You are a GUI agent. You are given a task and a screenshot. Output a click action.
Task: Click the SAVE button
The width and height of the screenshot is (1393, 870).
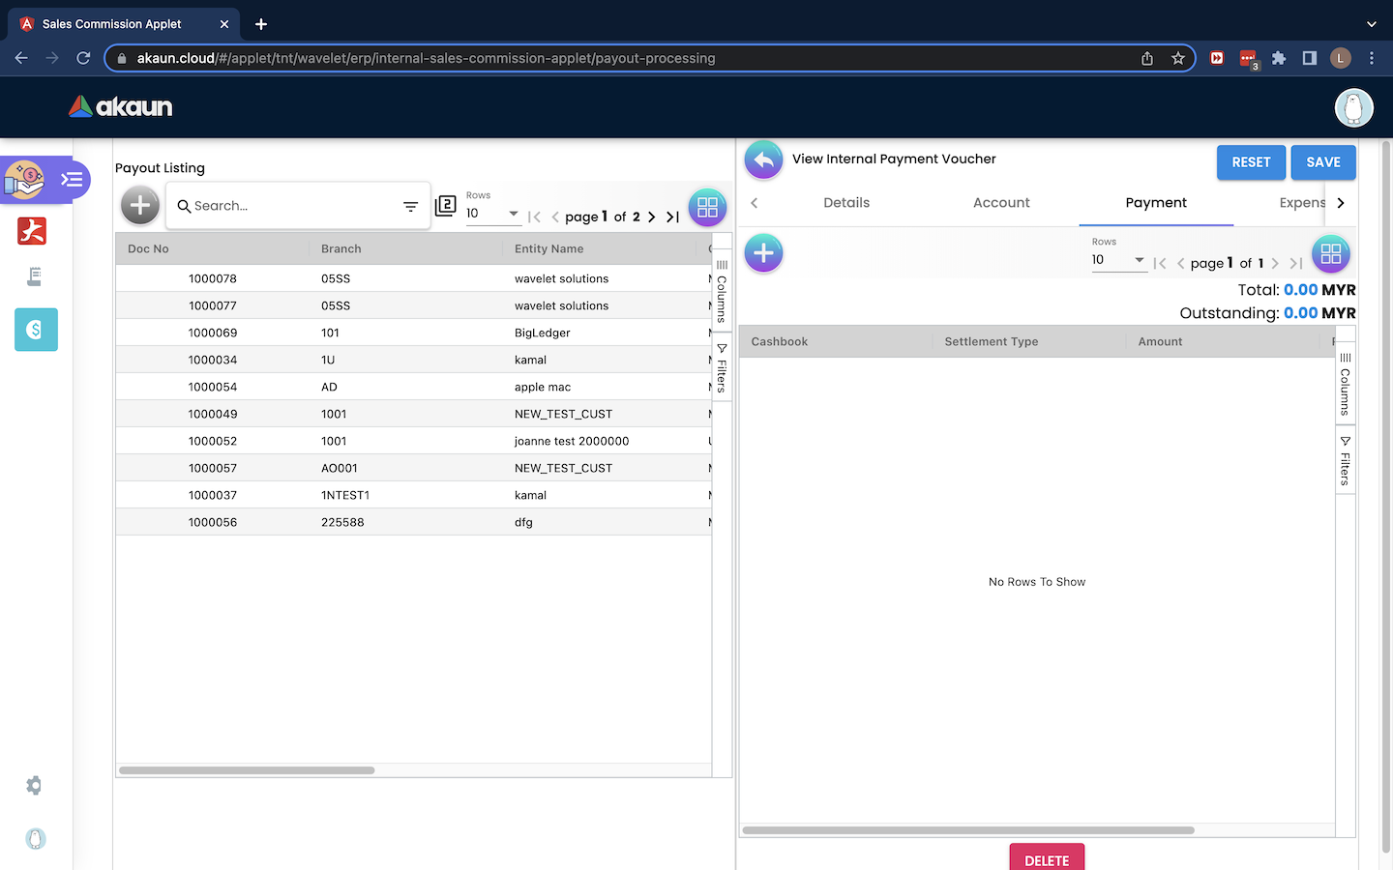[x=1322, y=162]
